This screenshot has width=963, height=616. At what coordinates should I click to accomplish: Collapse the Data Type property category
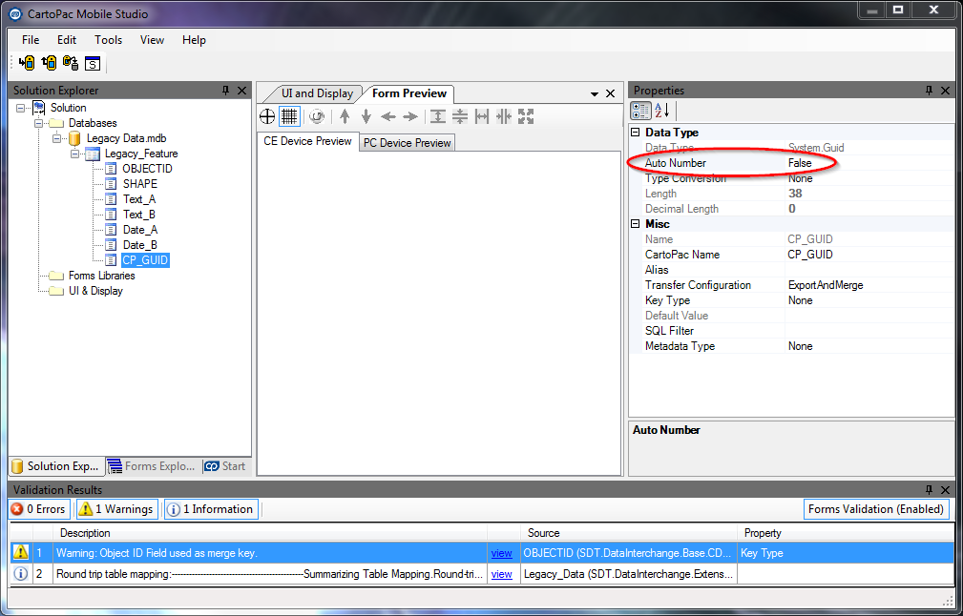click(637, 133)
